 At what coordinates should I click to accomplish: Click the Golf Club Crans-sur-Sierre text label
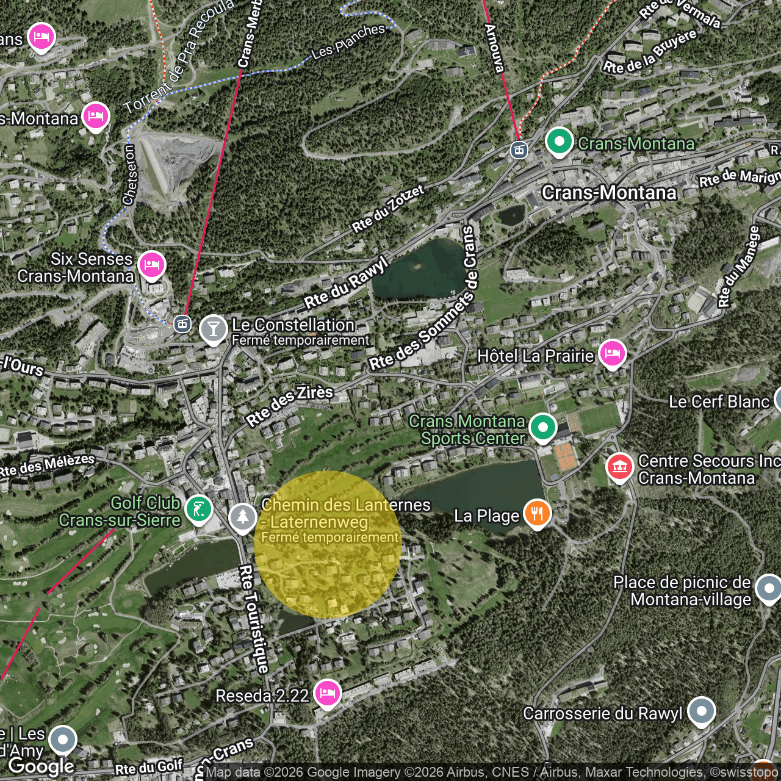[120, 511]
